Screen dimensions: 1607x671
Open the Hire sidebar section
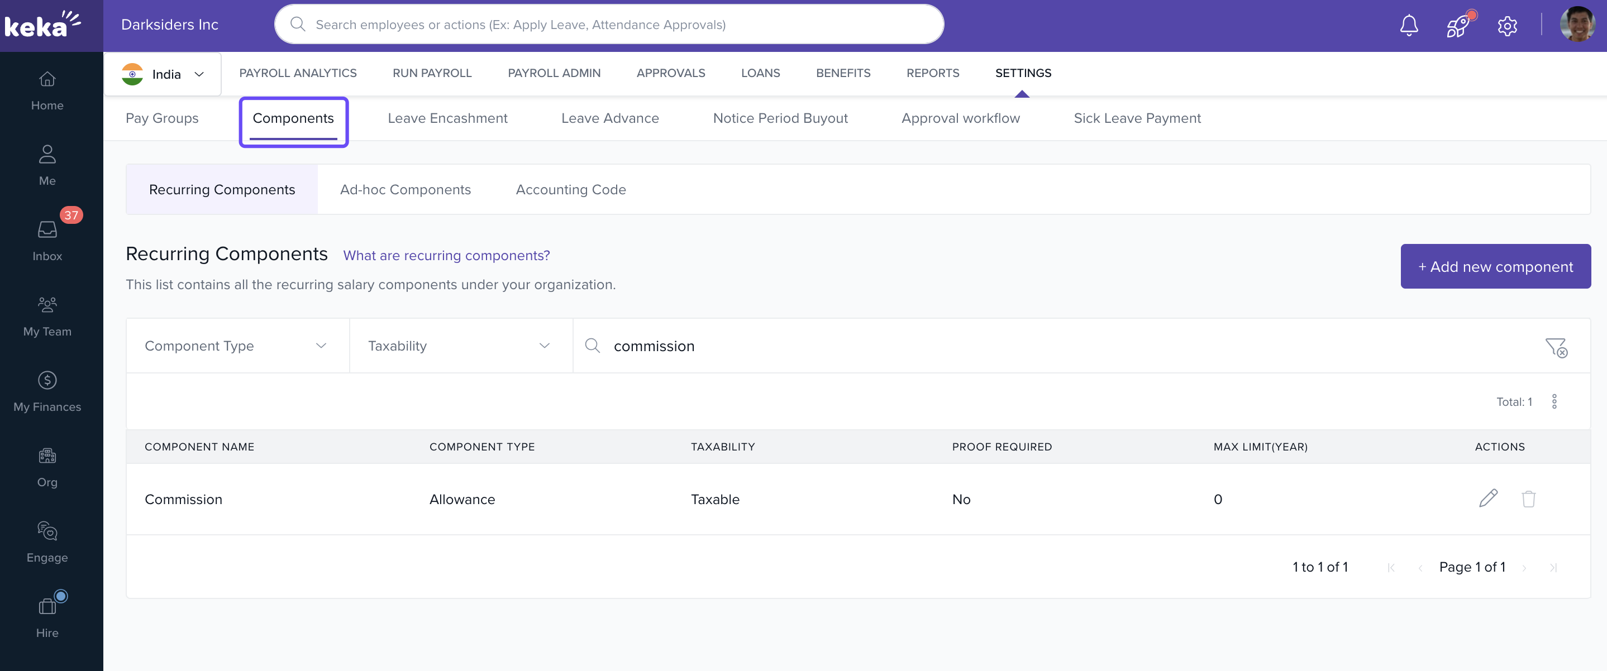click(x=47, y=617)
